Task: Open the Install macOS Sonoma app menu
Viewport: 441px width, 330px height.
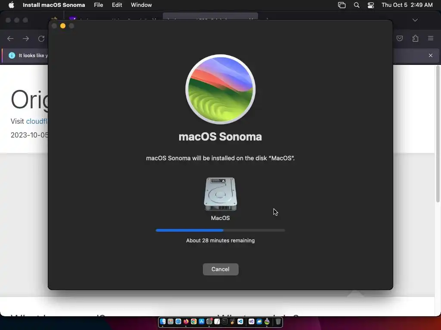Action: point(54,5)
